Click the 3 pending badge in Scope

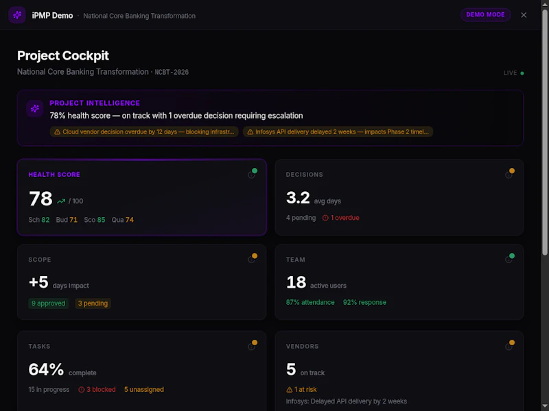coord(93,303)
